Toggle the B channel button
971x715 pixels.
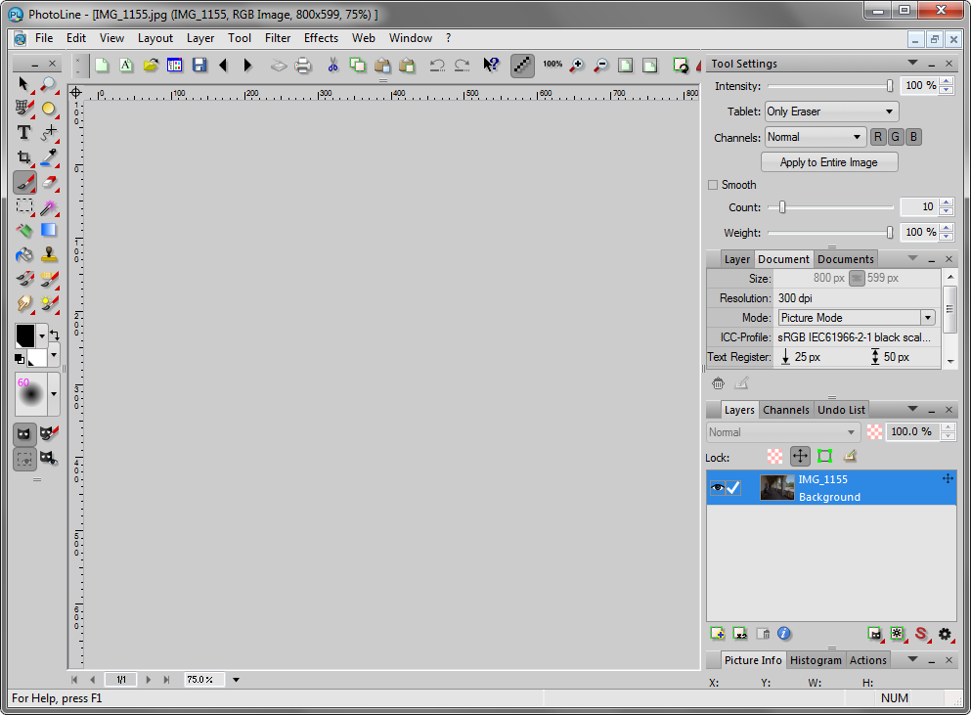click(x=913, y=137)
